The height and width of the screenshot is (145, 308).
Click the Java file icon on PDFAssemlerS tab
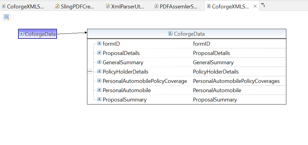pos(156,6)
